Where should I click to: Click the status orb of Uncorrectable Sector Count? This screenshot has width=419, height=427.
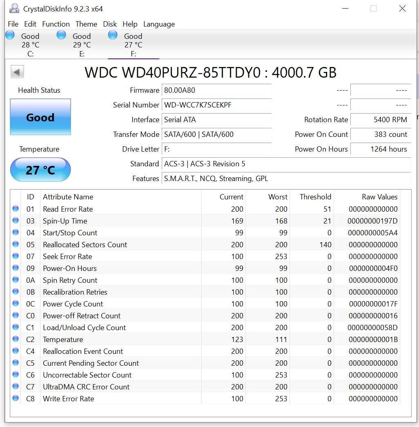[x=16, y=374]
